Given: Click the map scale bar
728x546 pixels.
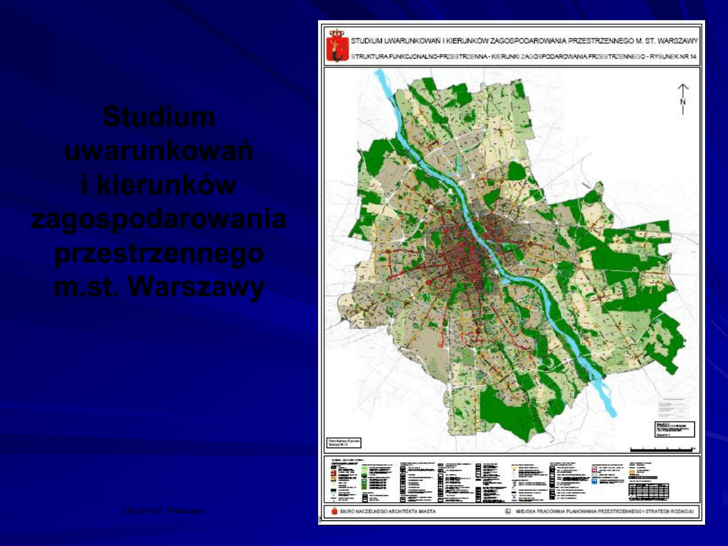Looking at the screenshot, I should (662, 448).
